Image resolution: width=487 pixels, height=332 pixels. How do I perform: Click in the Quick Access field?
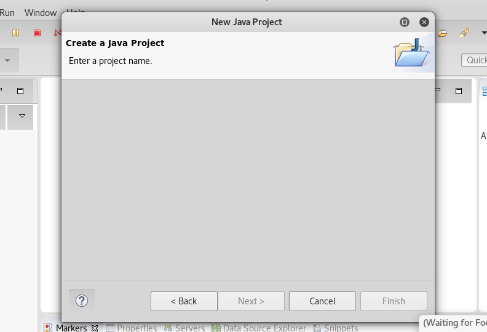pos(474,60)
